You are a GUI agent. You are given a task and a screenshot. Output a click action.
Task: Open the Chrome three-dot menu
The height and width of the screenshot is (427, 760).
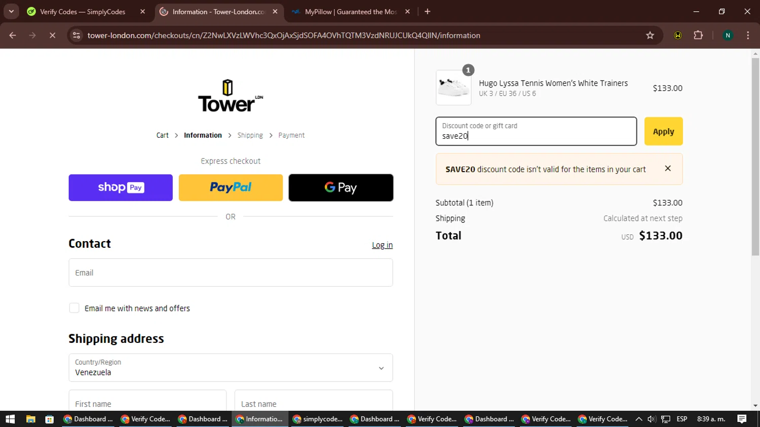(748, 35)
